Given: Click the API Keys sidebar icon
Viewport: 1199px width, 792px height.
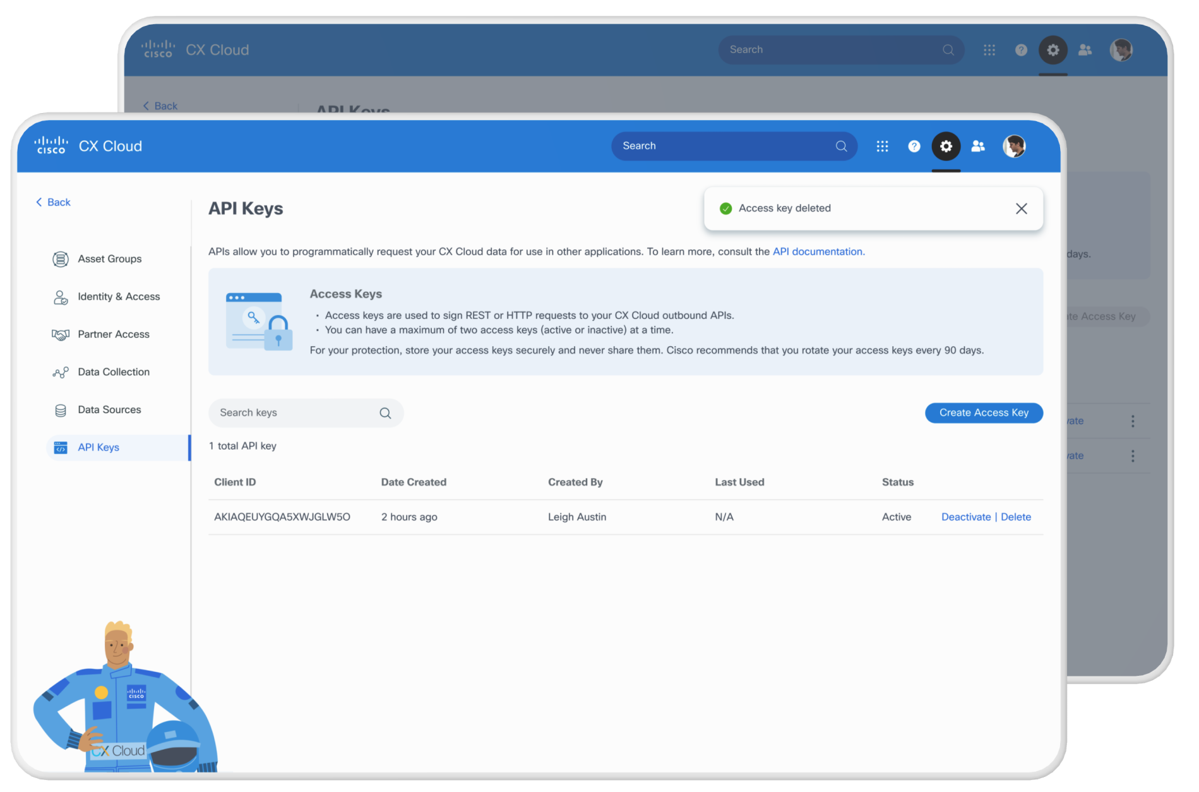Looking at the screenshot, I should tap(61, 448).
